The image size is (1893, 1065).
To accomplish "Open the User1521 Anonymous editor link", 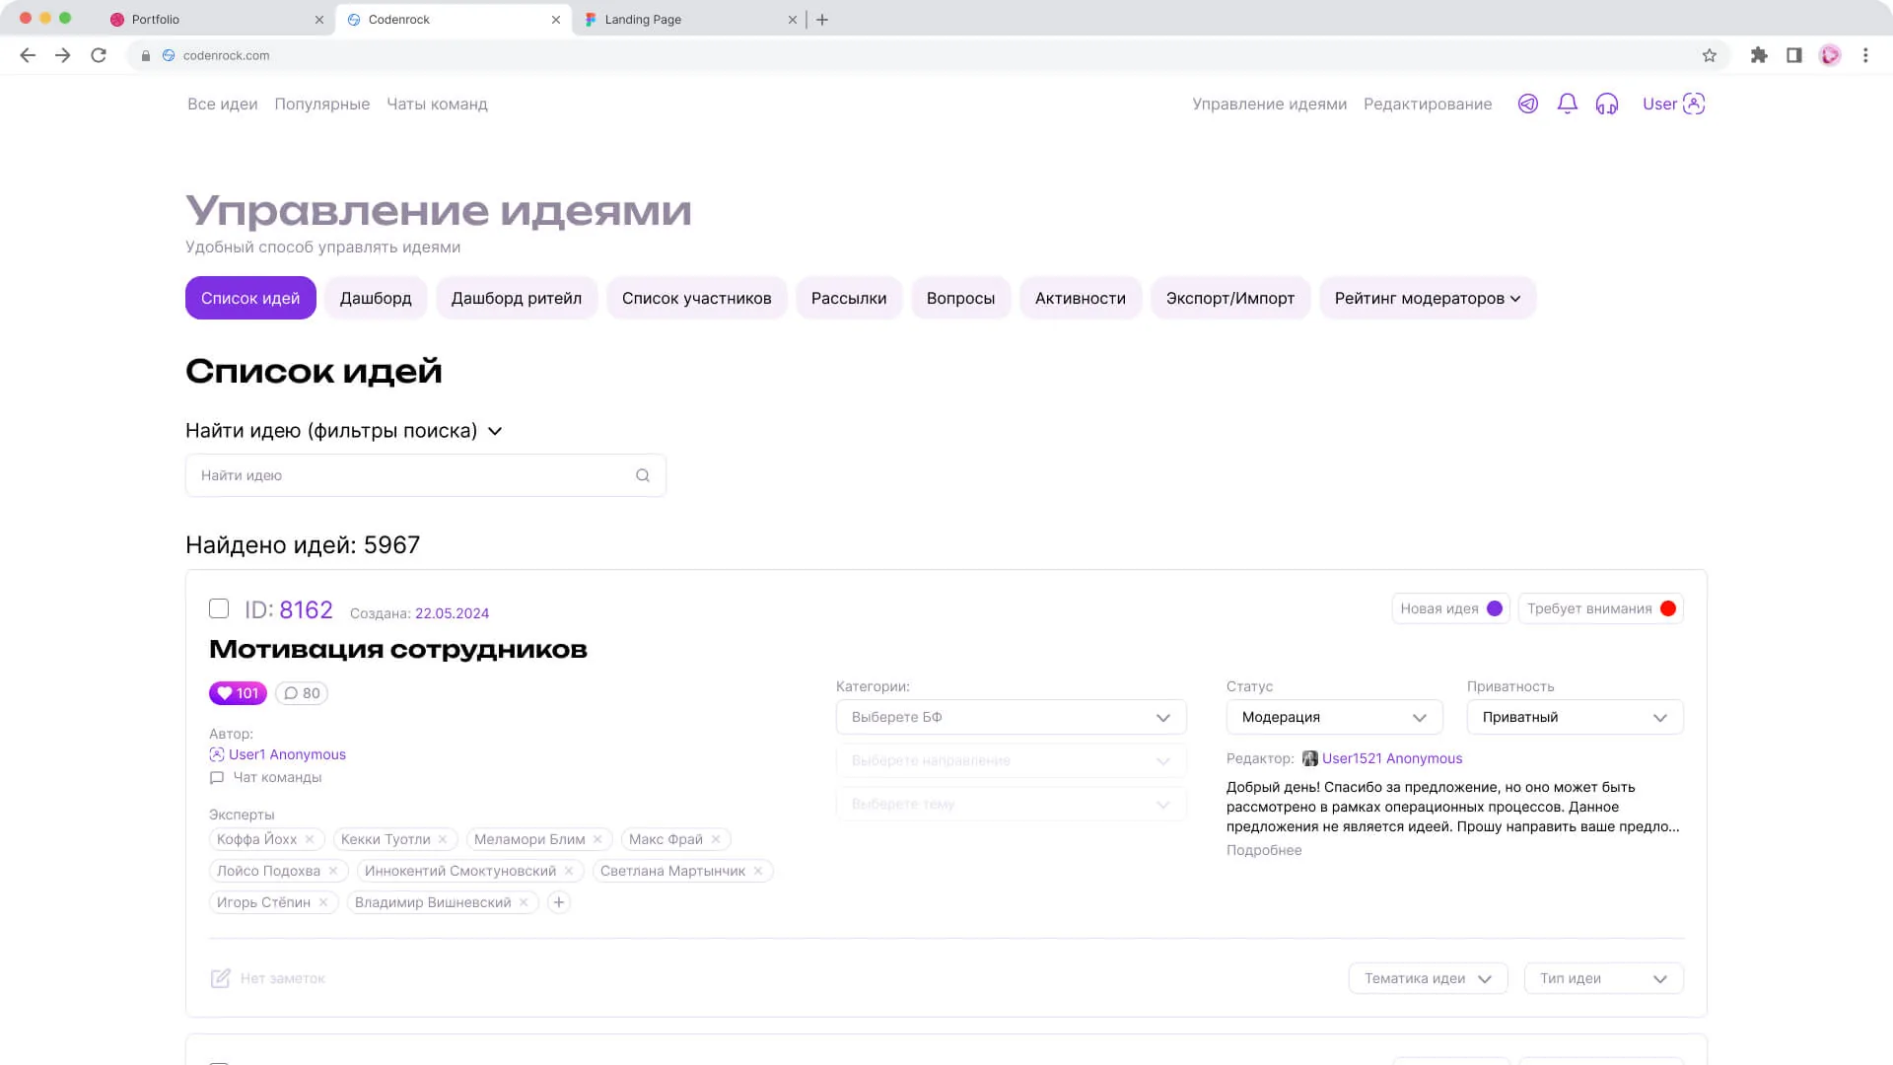I will tap(1392, 758).
